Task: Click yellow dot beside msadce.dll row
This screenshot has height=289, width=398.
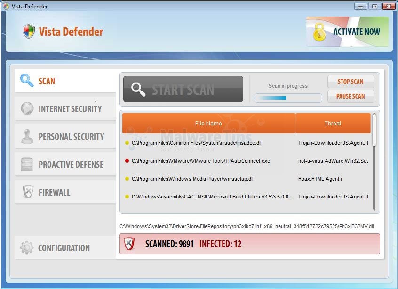Action: pyautogui.click(x=127, y=143)
